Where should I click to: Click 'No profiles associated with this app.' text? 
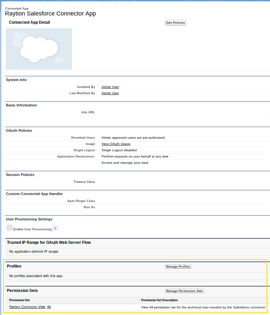coord(36,276)
